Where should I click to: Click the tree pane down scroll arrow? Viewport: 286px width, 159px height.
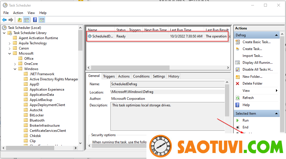tap(80, 143)
